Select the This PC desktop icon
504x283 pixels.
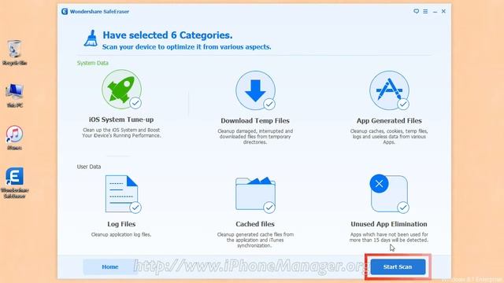[x=14, y=95]
